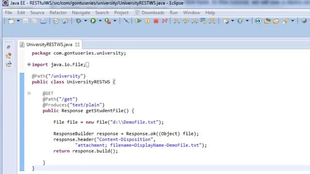
Task: Click the Suspend pause icon
Action: click(147, 21)
